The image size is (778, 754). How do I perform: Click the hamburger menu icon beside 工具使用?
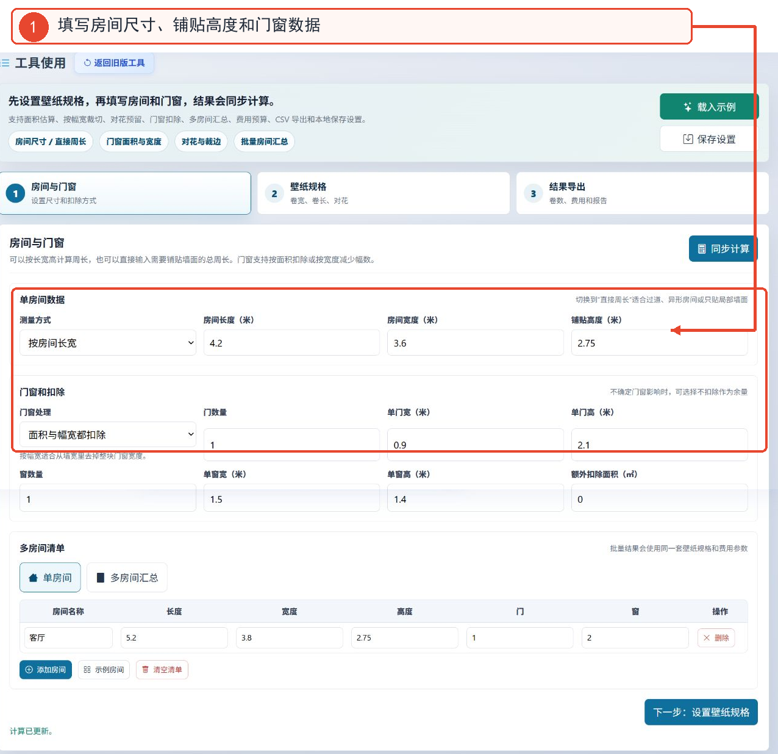point(5,63)
